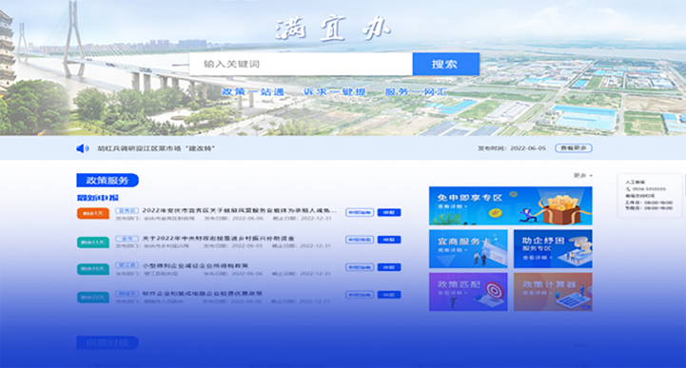The image size is (686, 368).
Task: Click 申报 for the 宜秀区 policy row
Action: tap(389, 212)
